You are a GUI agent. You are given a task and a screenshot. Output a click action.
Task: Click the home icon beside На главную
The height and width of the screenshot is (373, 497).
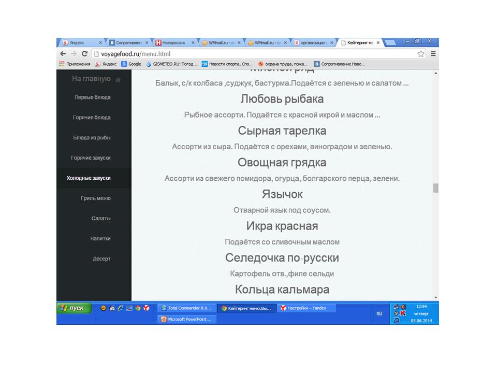click(119, 80)
